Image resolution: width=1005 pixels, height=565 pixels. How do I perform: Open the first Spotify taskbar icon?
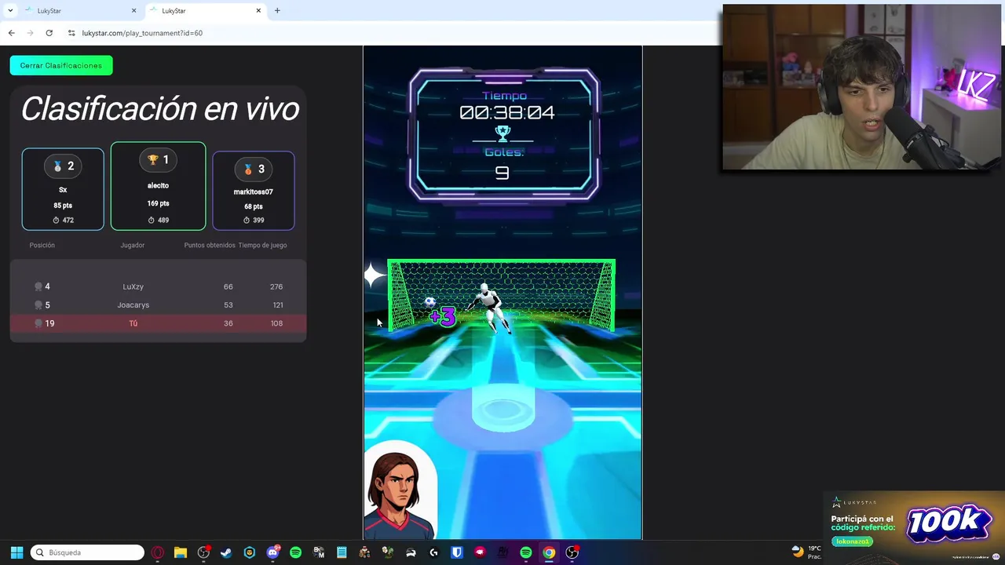tap(295, 552)
